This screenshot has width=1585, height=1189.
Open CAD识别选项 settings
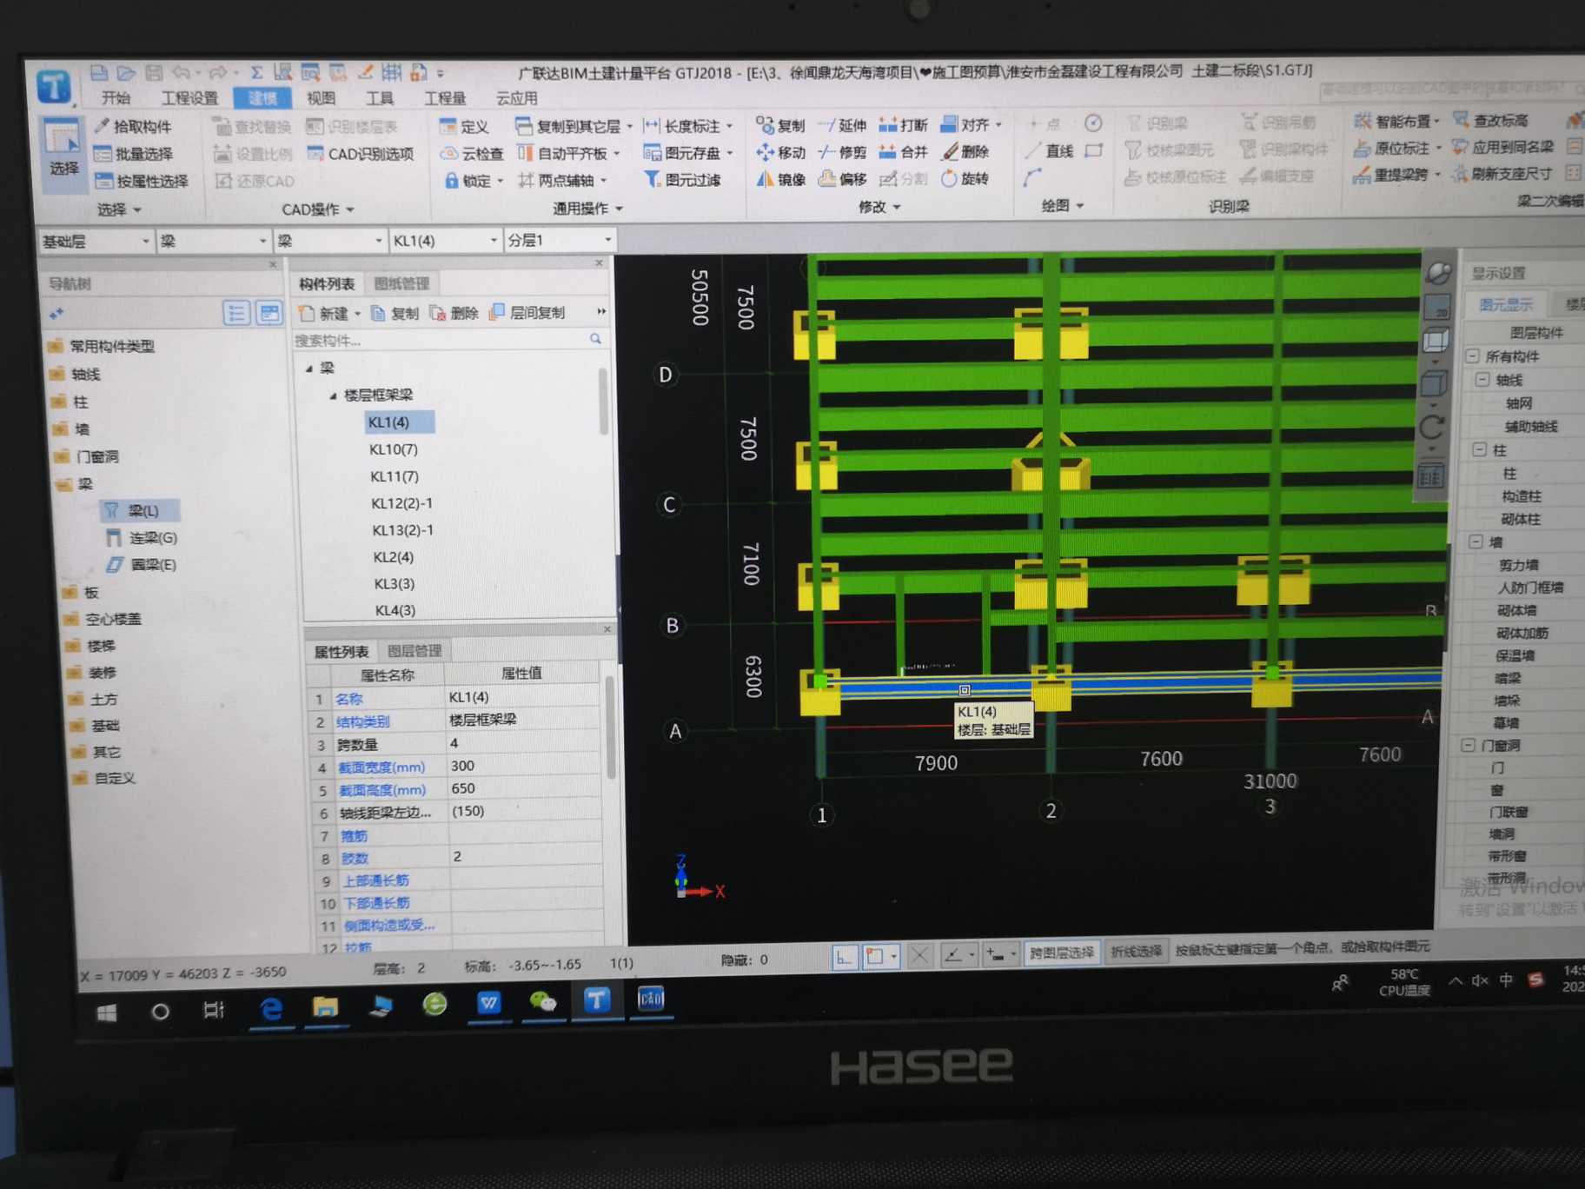tap(360, 154)
